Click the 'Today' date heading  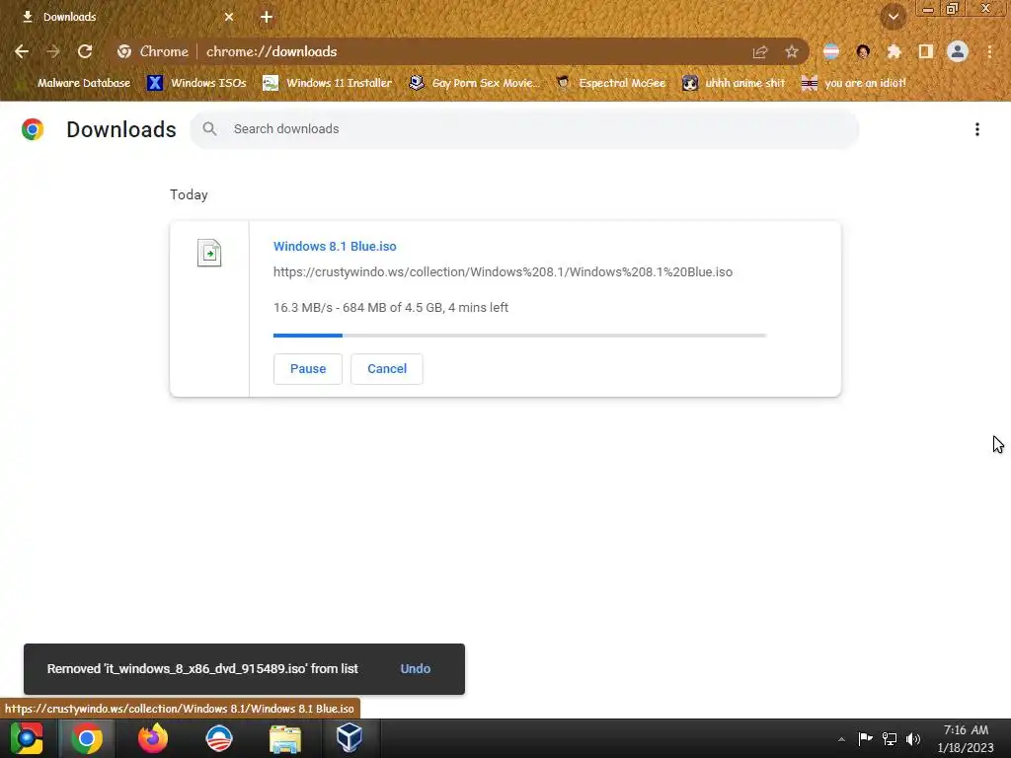coord(189,194)
